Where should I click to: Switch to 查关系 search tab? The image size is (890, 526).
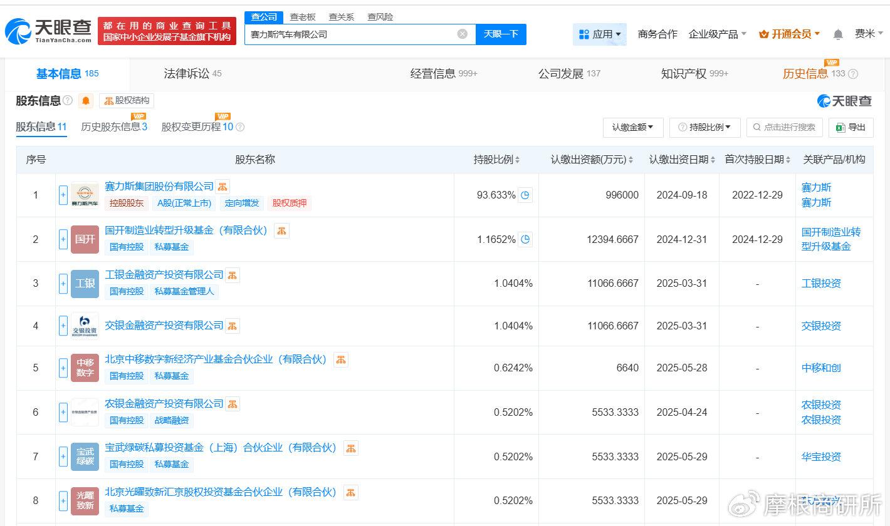(x=342, y=17)
